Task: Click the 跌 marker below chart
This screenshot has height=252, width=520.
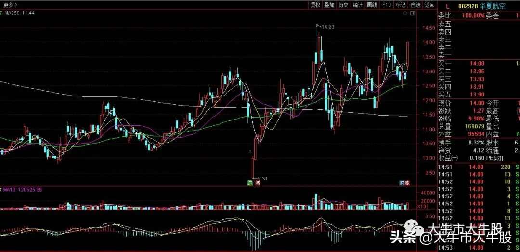Action: pyautogui.click(x=249, y=183)
